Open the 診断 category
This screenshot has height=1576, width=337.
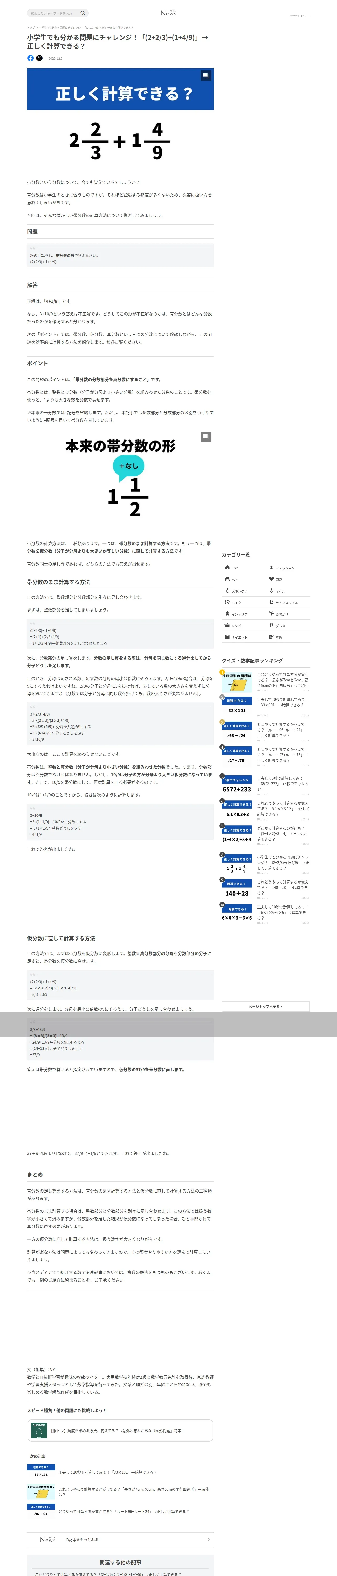(288, 637)
